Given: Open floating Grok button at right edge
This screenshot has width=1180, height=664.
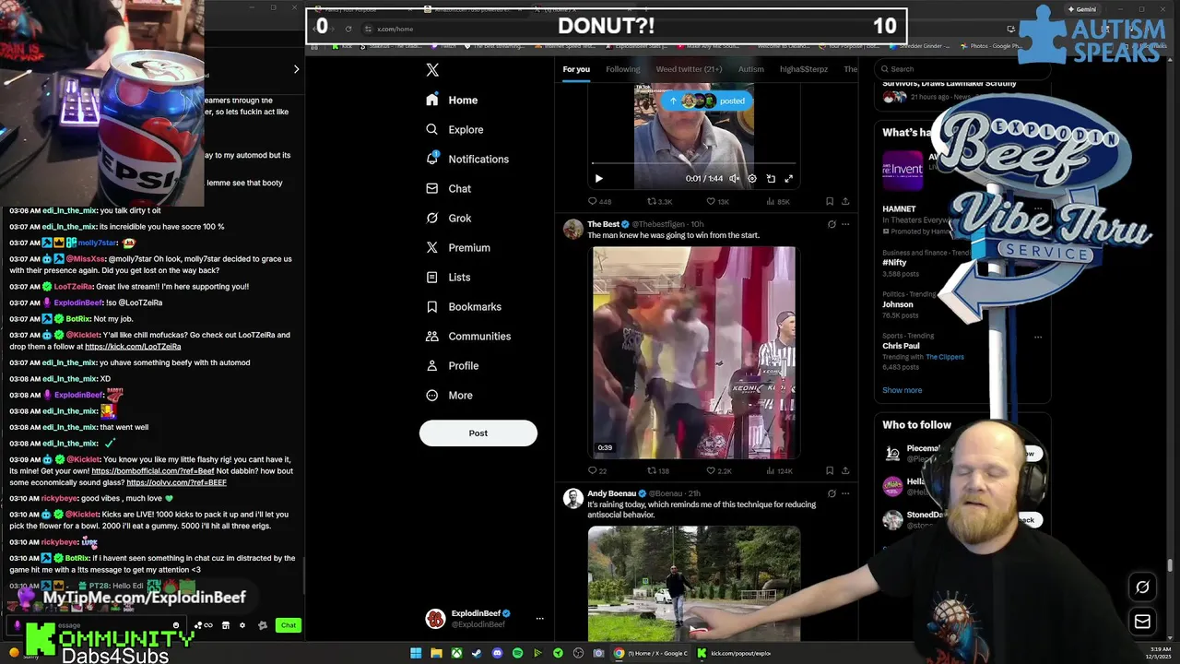Looking at the screenshot, I should tap(1142, 587).
